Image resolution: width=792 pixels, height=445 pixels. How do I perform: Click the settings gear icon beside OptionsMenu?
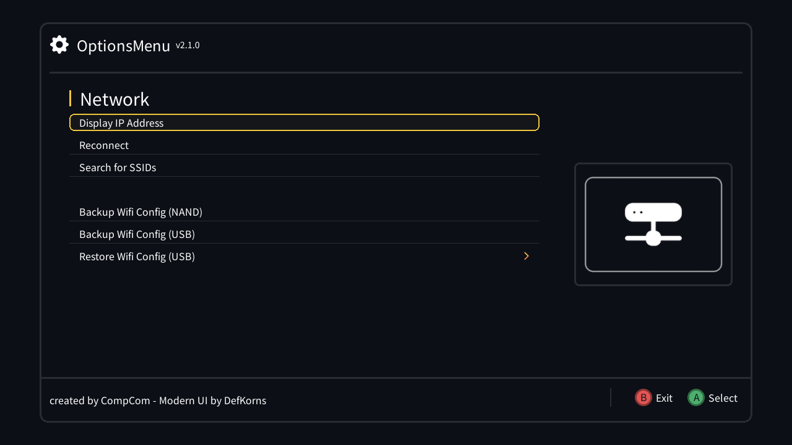pos(59,44)
